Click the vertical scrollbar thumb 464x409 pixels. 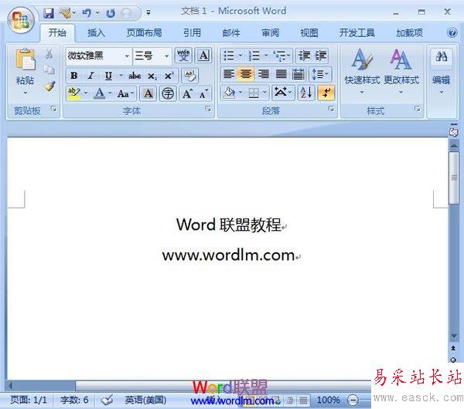tap(454, 177)
